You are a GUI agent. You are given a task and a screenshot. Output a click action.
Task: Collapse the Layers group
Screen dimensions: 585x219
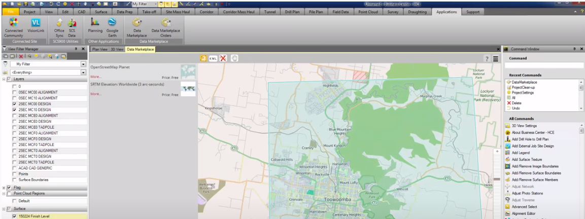4,79
